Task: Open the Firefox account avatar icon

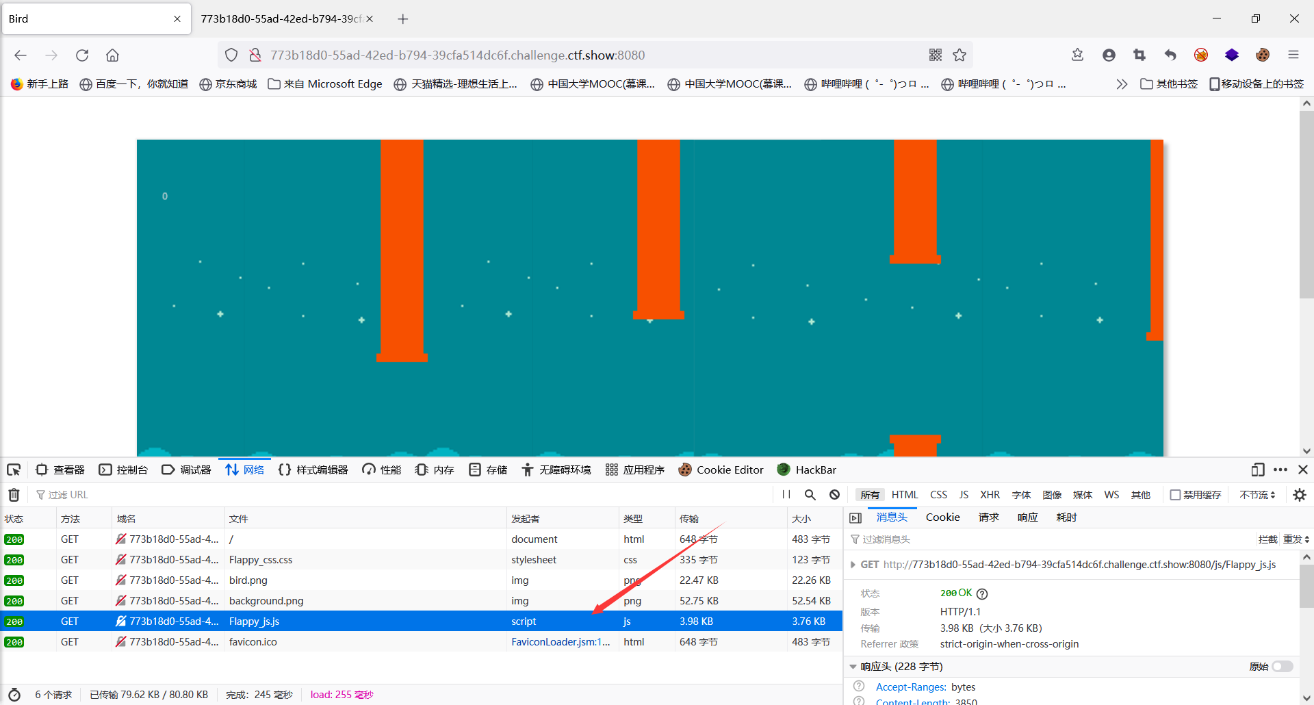Action: [x=1109, y=55]
